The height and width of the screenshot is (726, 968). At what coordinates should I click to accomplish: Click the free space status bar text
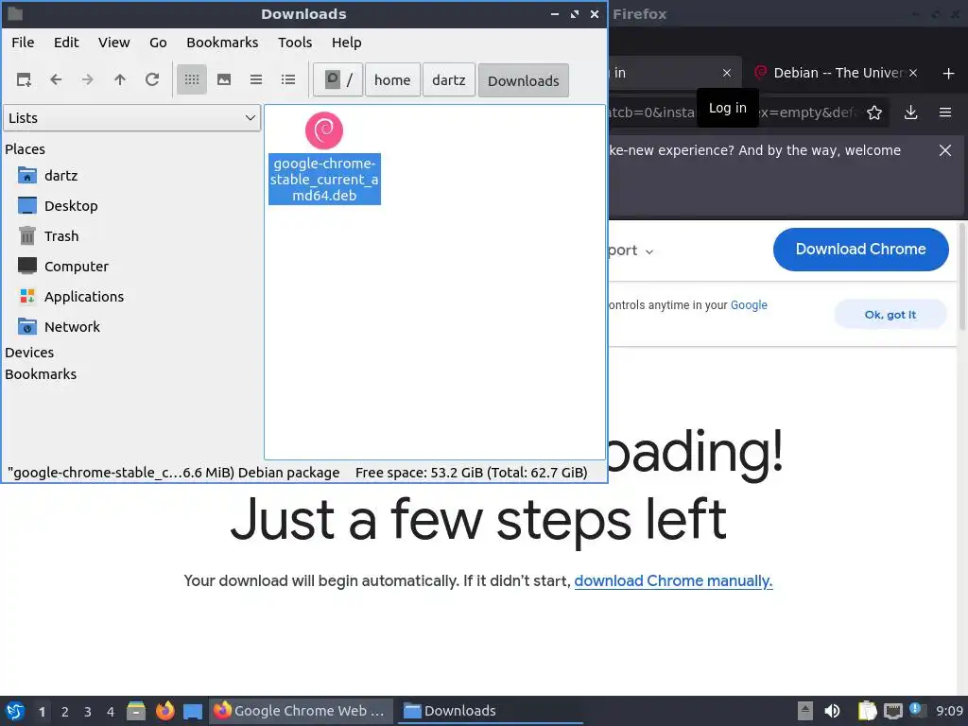pyautogui.click(x=471, y=473)
